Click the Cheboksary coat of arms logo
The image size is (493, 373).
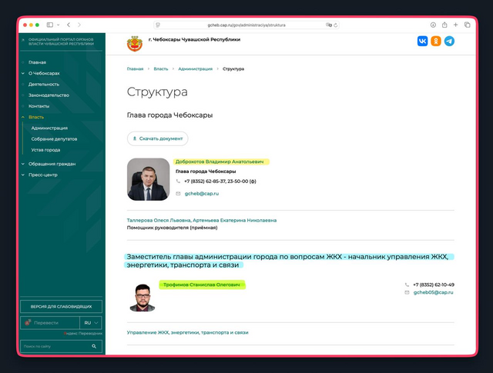[134, 43]
